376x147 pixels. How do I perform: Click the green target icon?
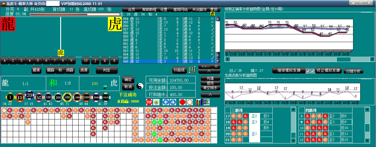click(156, 102)
